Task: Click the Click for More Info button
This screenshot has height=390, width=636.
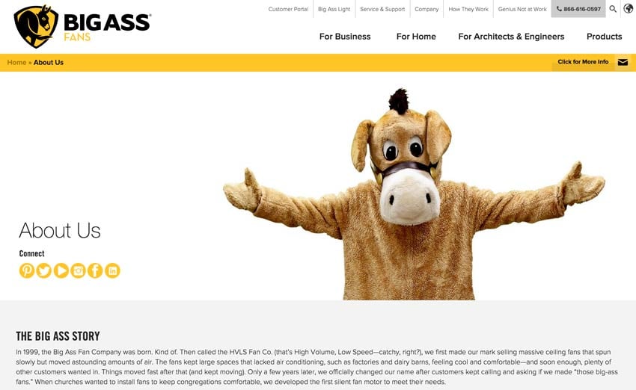Action: [583, 62]
